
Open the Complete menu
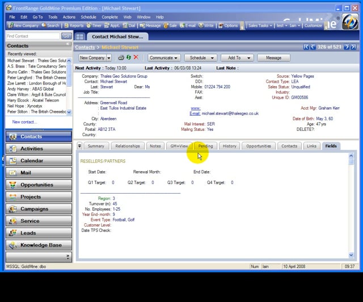click(x=109, y=17)
